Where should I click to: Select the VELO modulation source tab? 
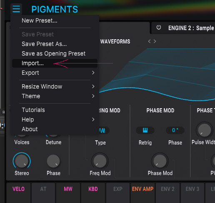[18, 193]
